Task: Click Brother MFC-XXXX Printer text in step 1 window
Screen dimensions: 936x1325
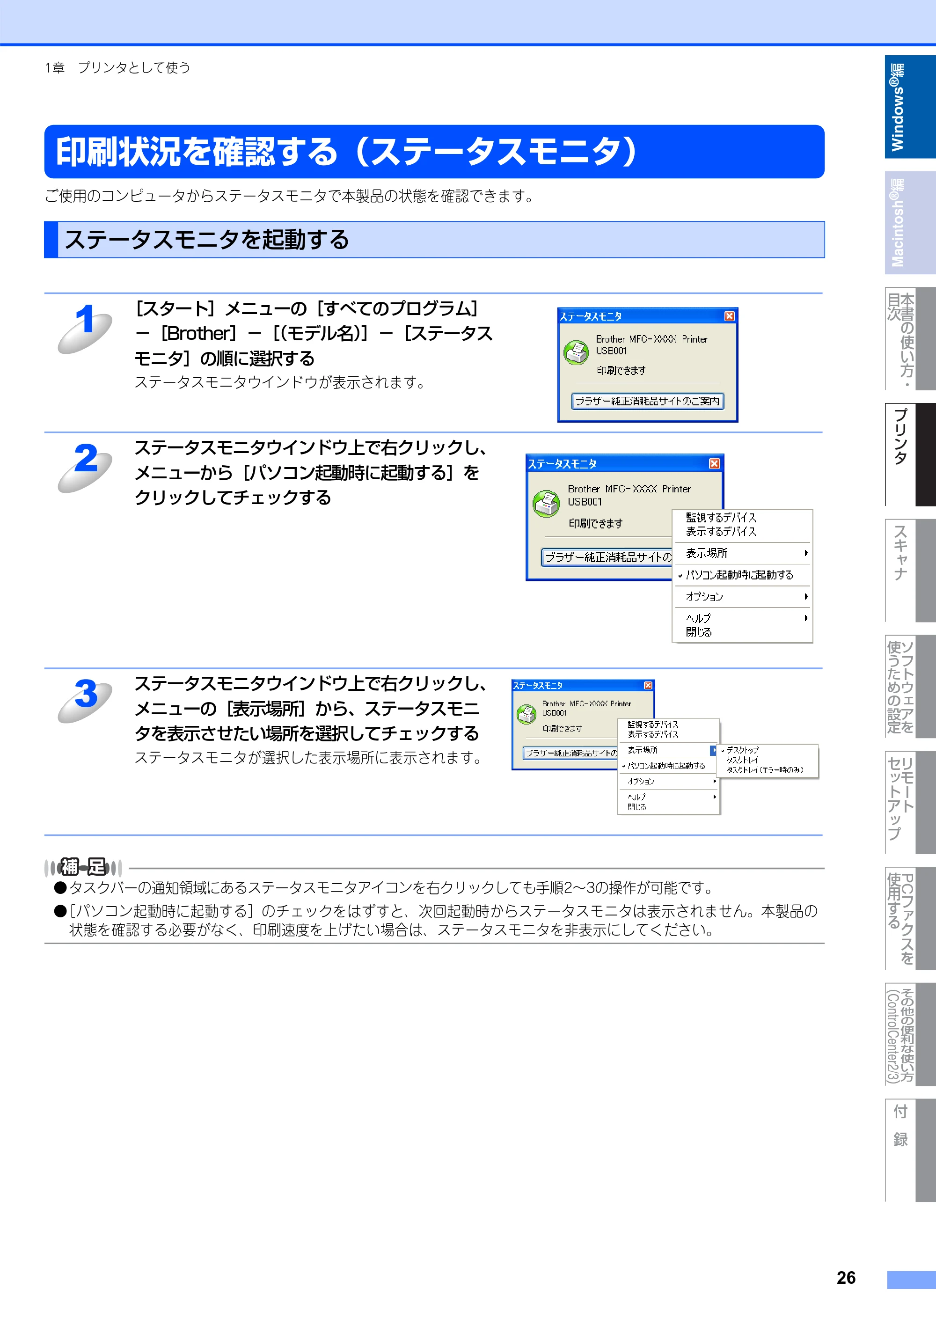Action: coord(651,339)
